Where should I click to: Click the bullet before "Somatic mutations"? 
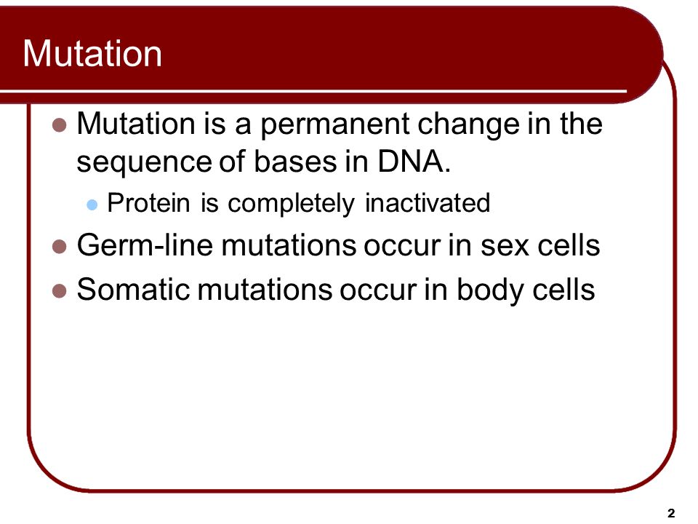click(59, 291)
